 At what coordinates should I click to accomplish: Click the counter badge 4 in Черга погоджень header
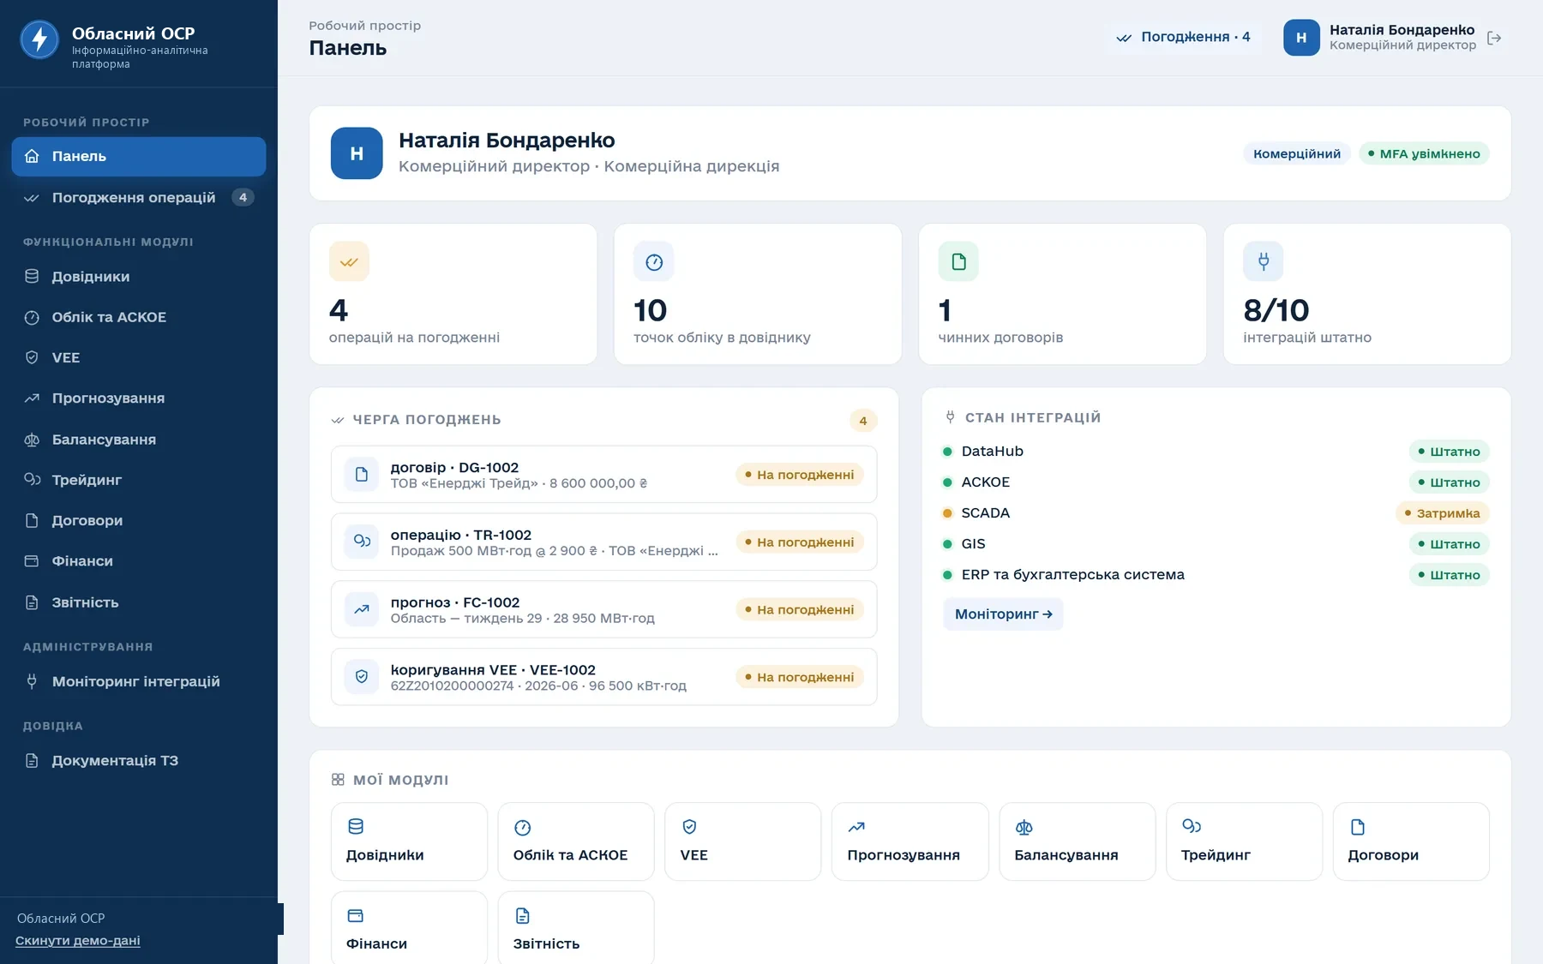point(863,421)
